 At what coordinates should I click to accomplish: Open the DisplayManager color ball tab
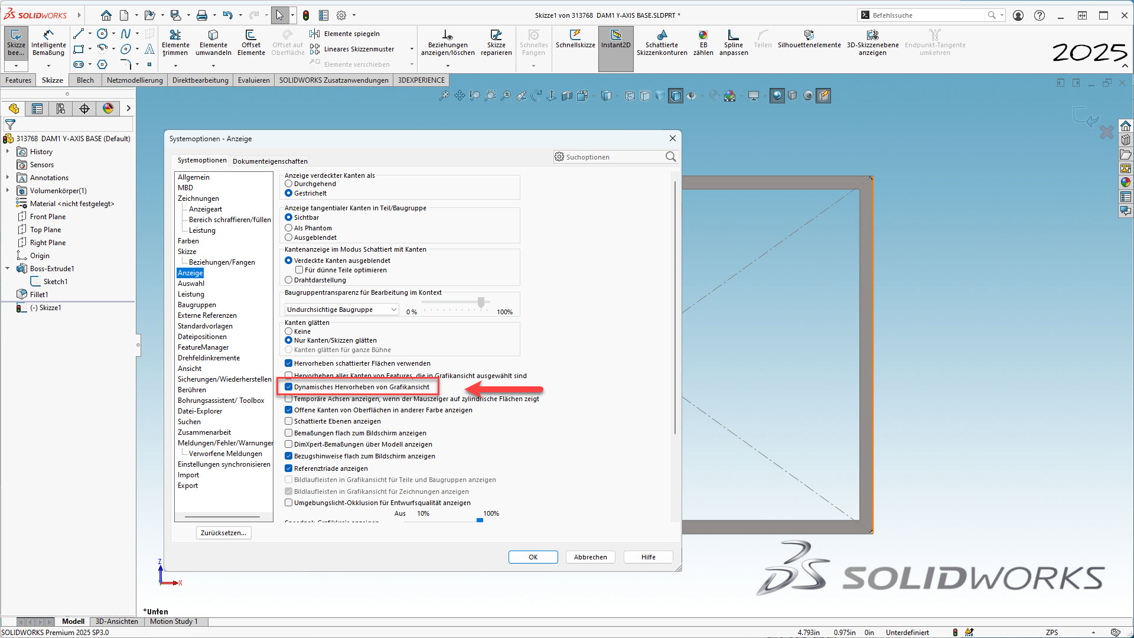[108, 109]
